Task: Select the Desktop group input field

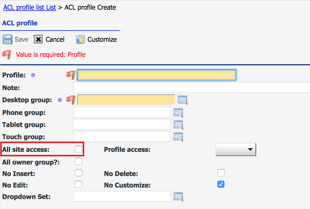Action: tap(126, 100)
